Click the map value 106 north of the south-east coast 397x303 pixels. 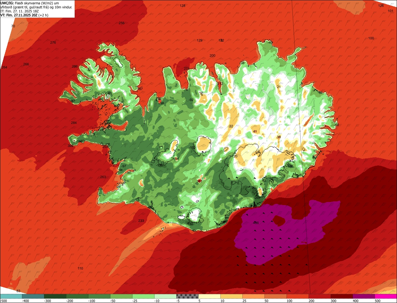[x=290, y=166]
